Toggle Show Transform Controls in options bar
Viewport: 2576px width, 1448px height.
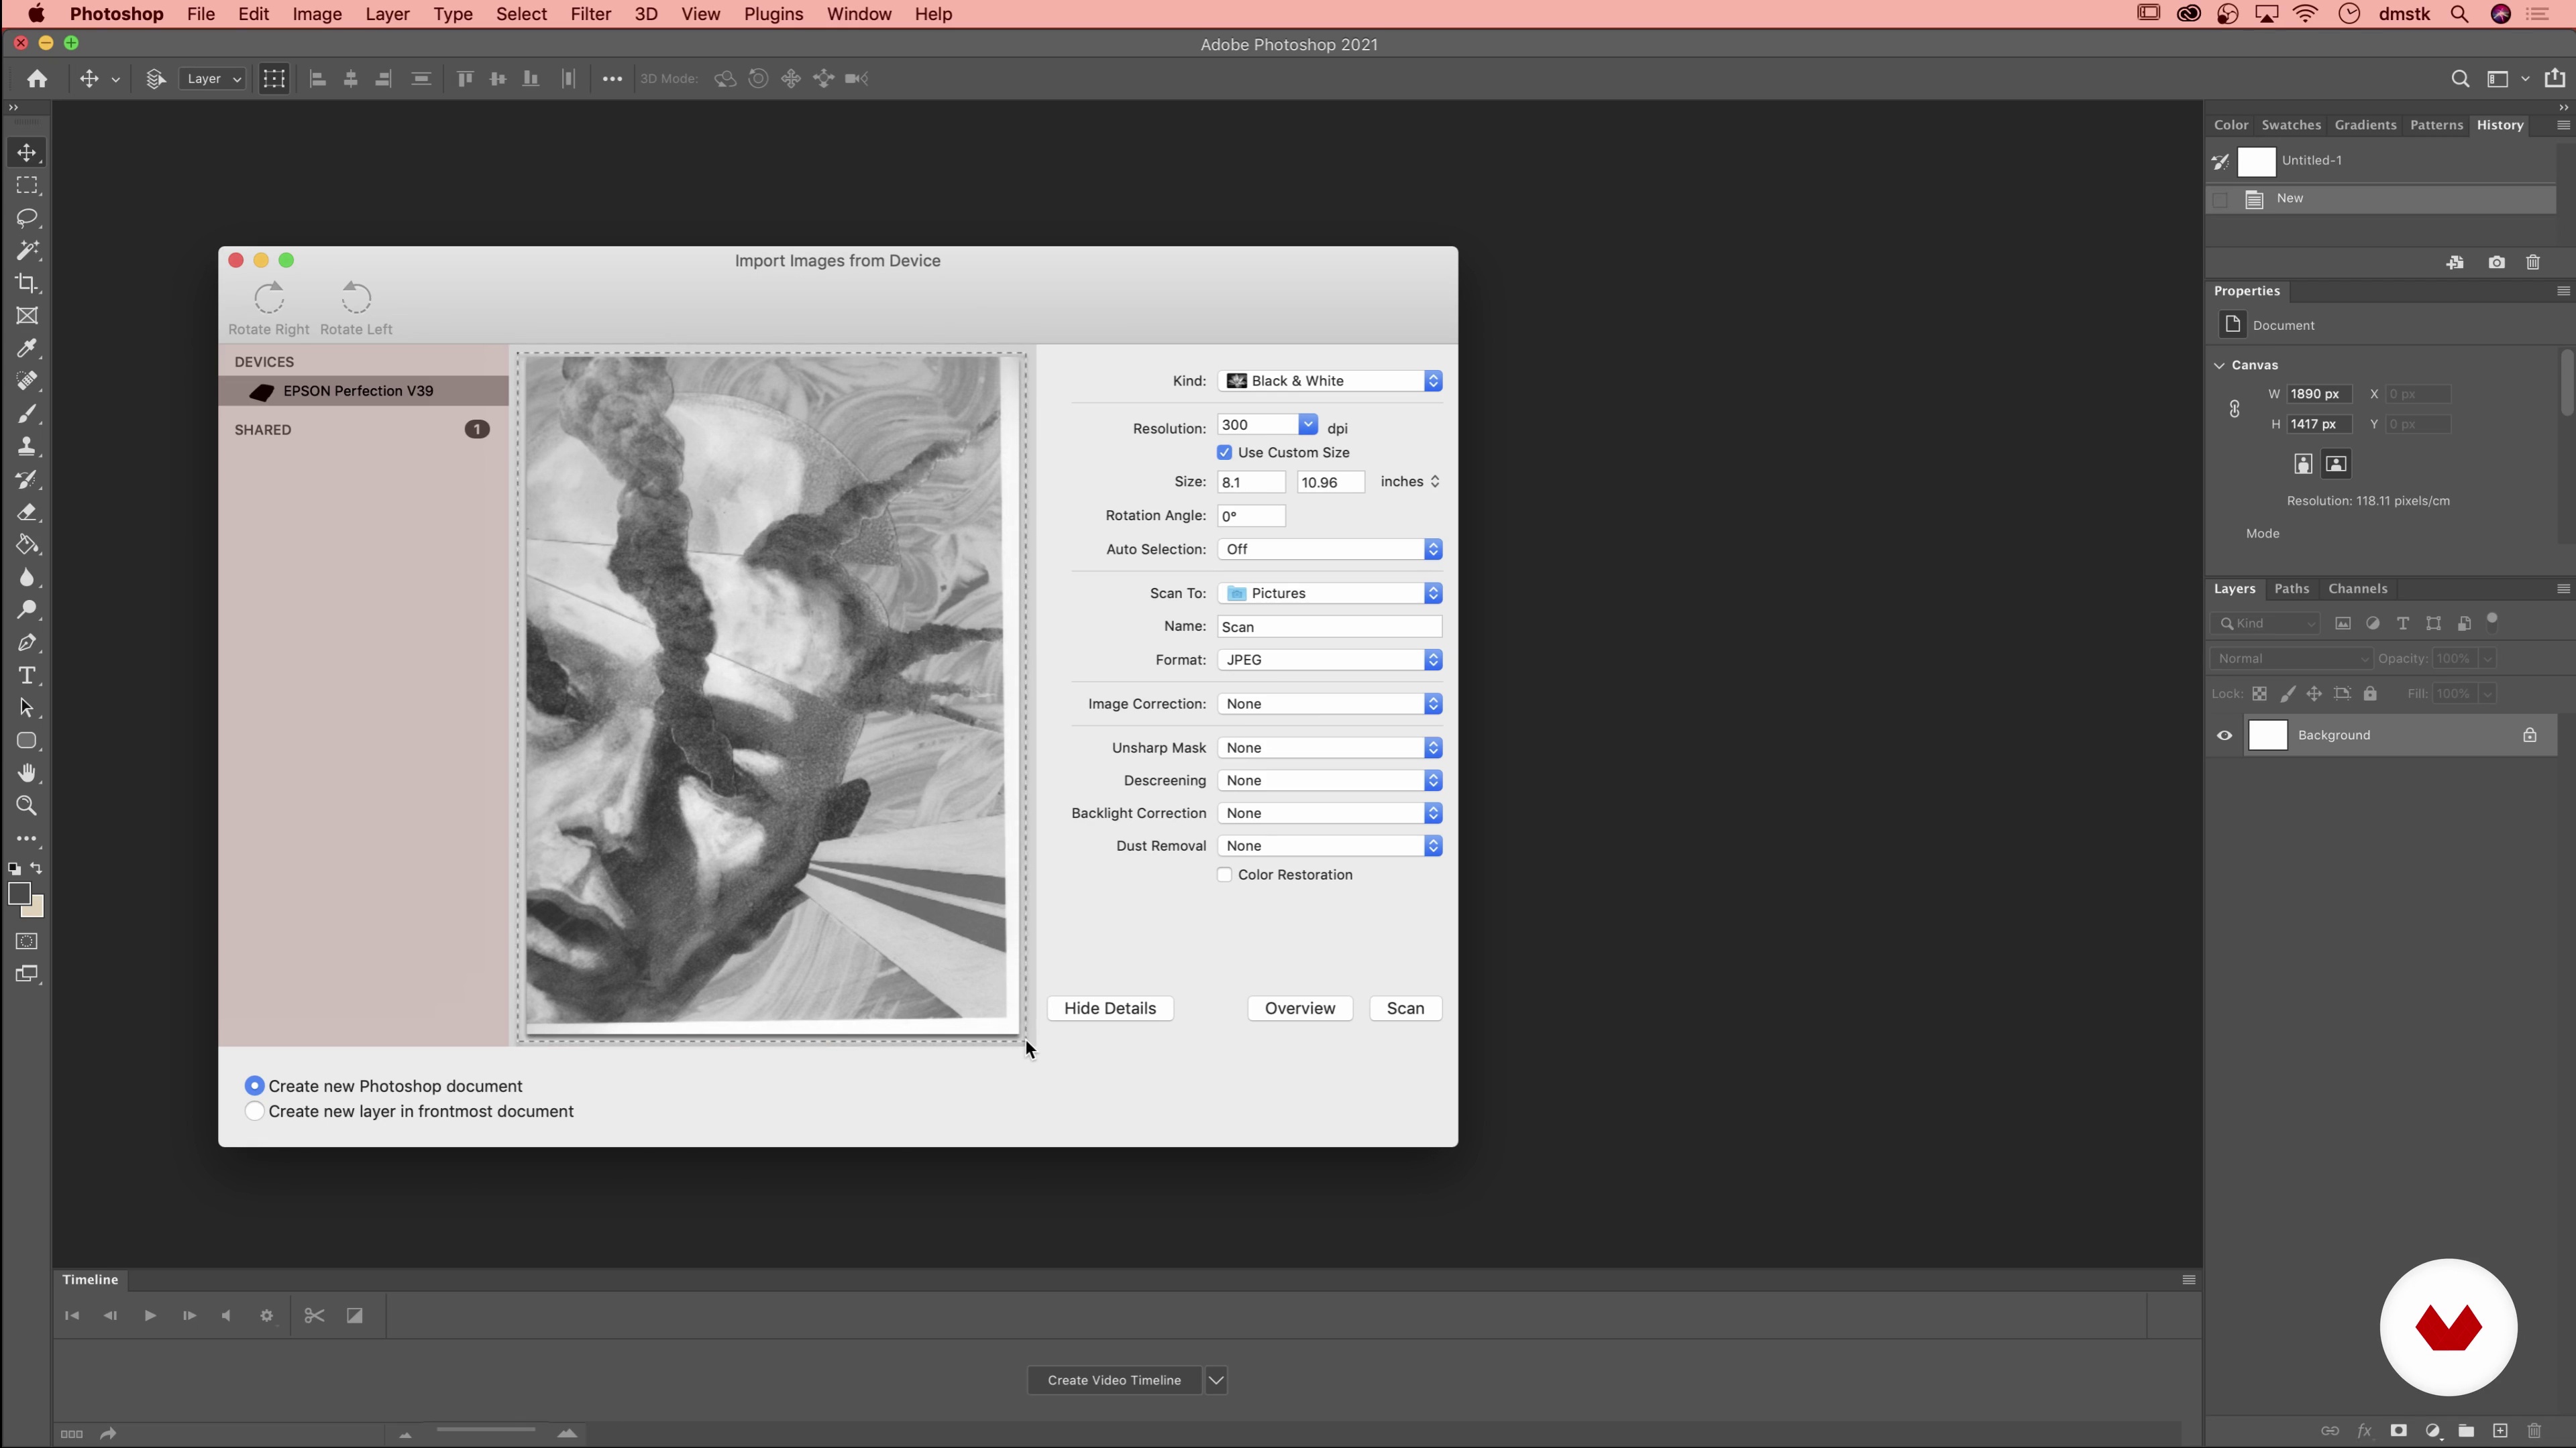click(x=274, y=79)
